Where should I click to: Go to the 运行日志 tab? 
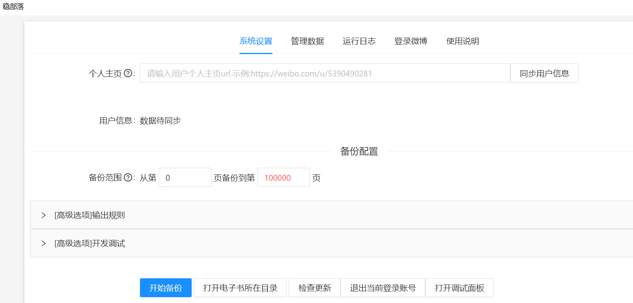pos(359,41)
